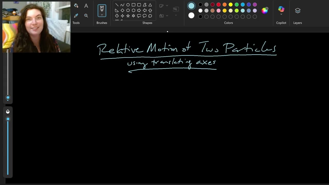The height and width of the screenshot is (185, 329).
Task: Select the Fill bucket tool
Action: click(x=76, y=5)
